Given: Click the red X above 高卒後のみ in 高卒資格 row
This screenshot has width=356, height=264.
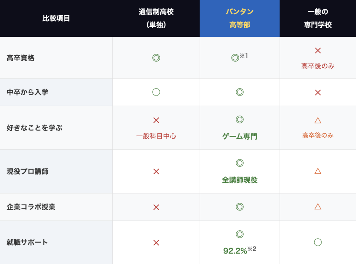Looking at the screenshot, I should (318, 51).
